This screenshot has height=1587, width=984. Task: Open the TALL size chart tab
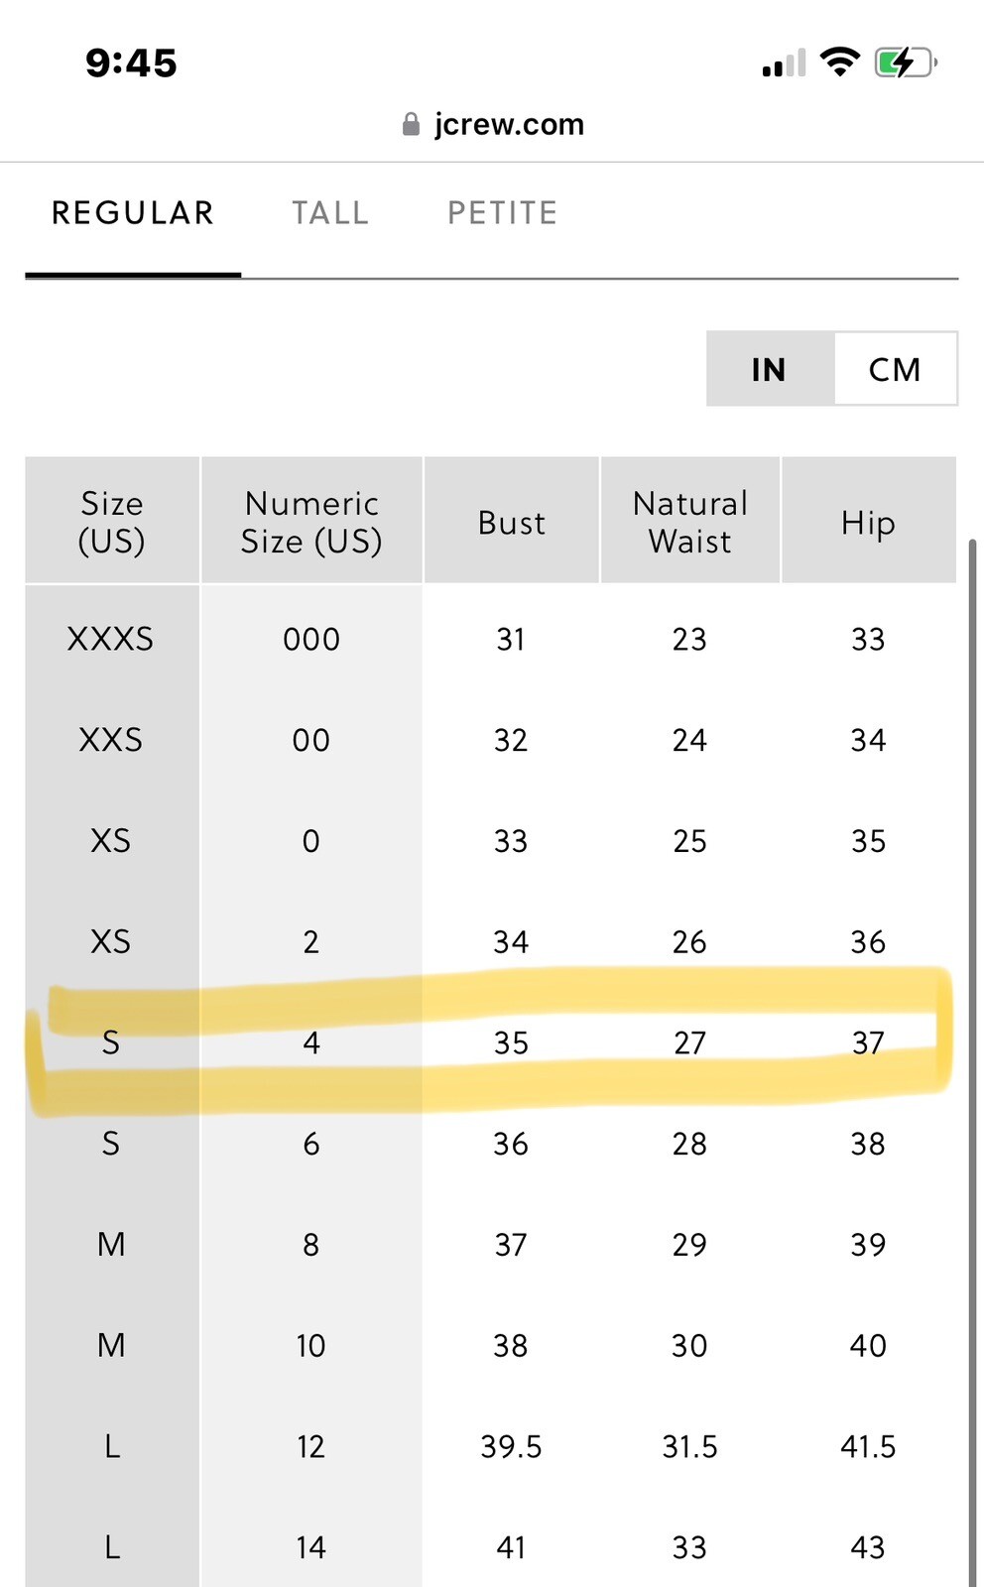coord(330,213)
